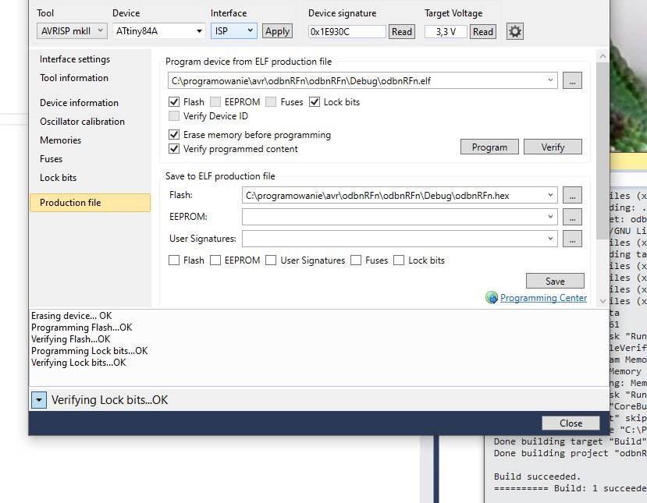Click scrollbar up arrow of settings pane

[603, 56]
